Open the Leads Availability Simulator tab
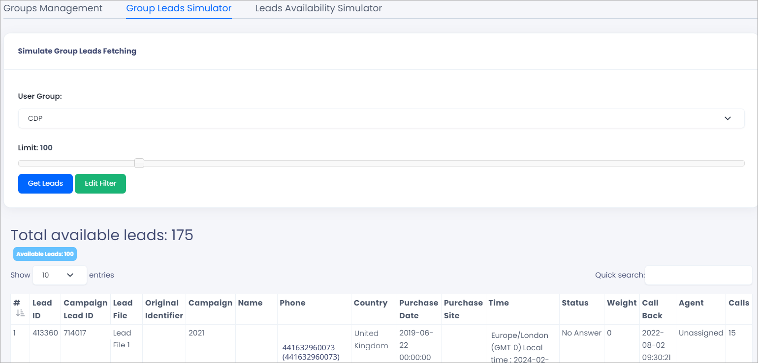This screenshot has width=758, height=363. point(318,8)
